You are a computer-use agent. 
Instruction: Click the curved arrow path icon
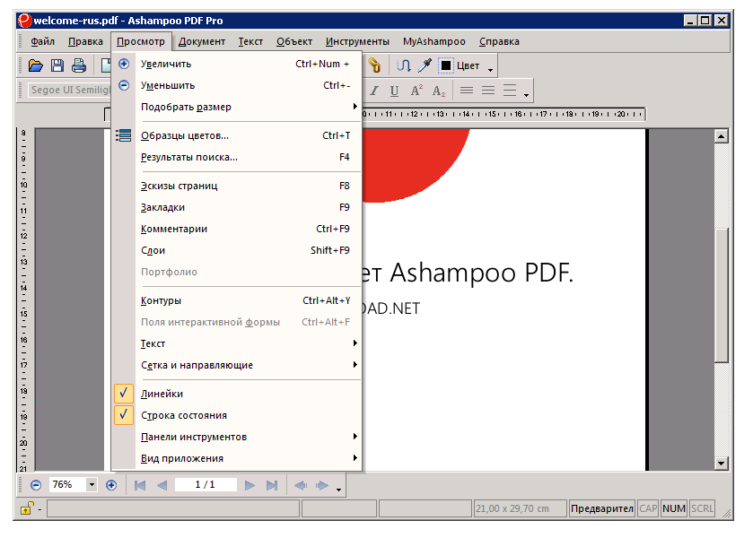pos(406,65)
